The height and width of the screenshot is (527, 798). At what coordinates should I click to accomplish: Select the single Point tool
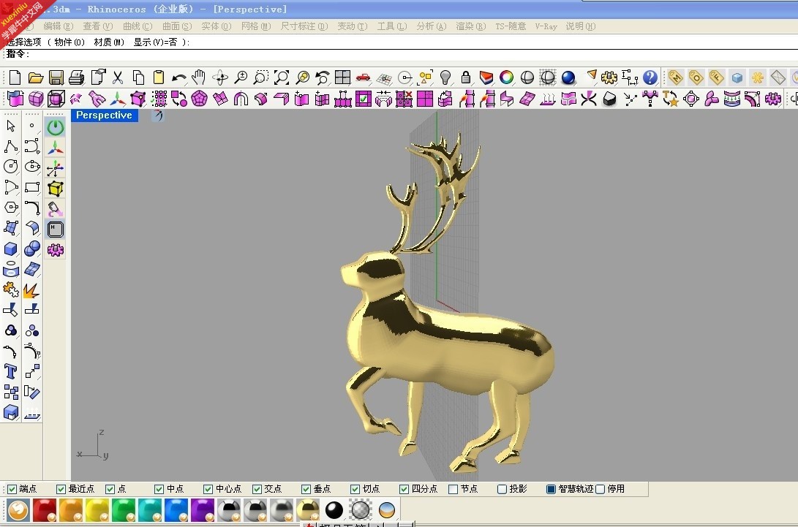tap(32, 125)
